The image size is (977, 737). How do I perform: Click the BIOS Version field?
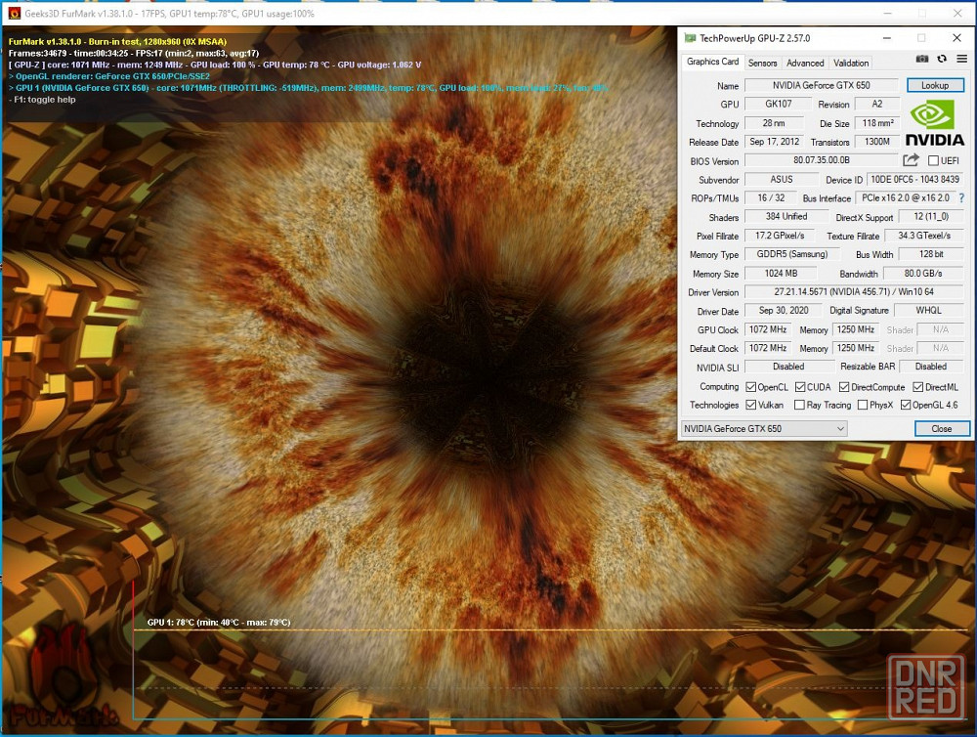tap(821, 161)
